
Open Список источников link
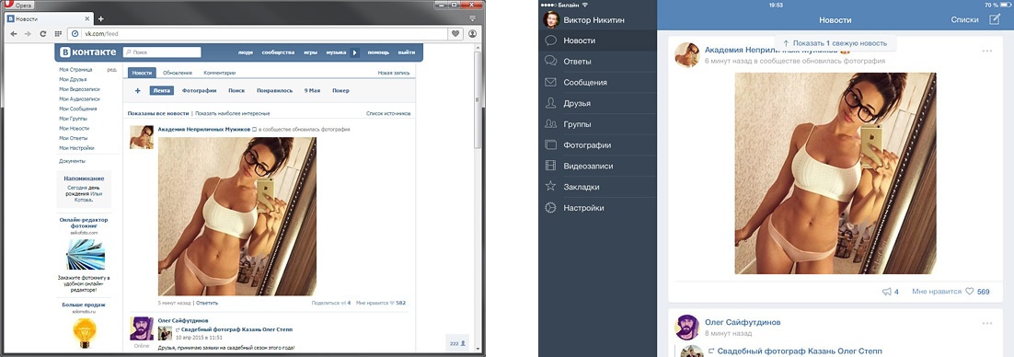click(x=388, y=113)
